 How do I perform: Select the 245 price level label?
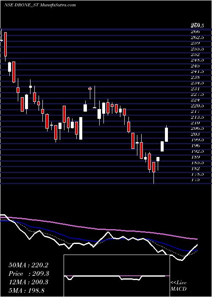pyautogui.click(x=195, y=66)
